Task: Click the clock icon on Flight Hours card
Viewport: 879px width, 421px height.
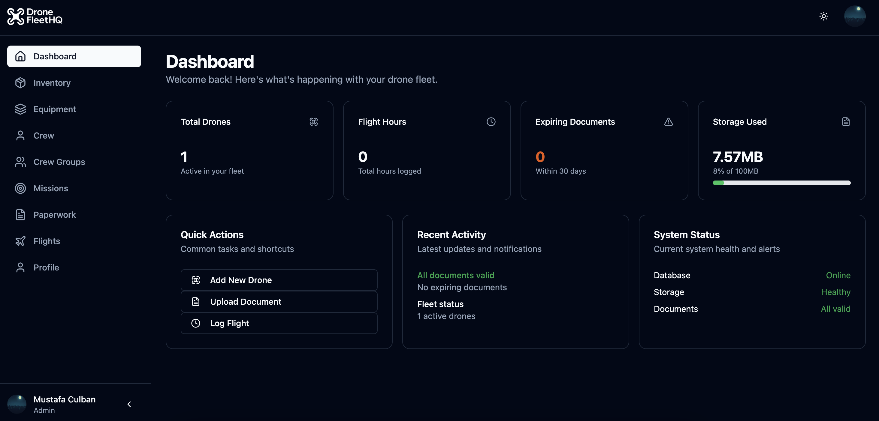Action: 491,122
